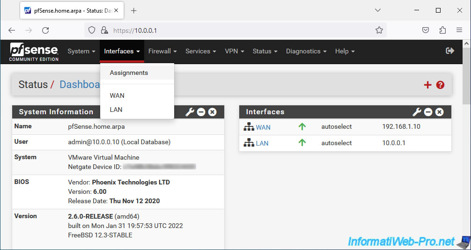The image size is (471, 250).
Task: Open the Services dropdown menu
Action: (201, 51)
